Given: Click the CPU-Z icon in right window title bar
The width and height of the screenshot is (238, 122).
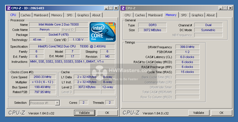Looking at the screenshot, I should coord(123,8).
